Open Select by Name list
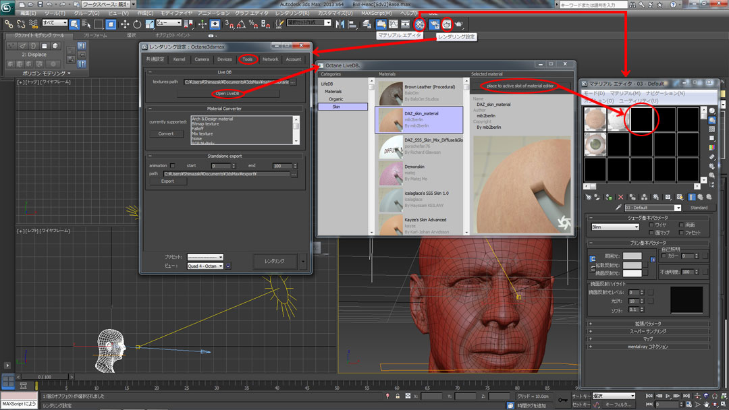The width and height of the screenshot is (729, 410). [86, 24]
